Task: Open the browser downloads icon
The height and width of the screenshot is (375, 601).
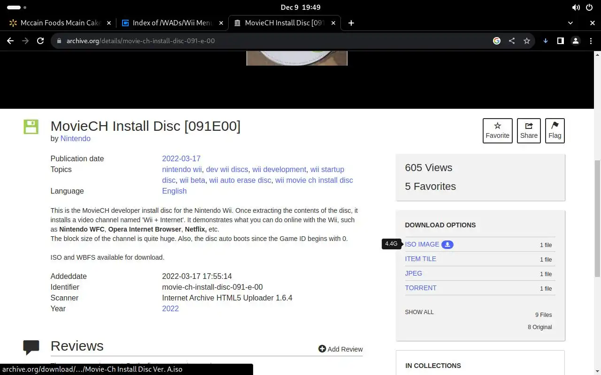Action: [546, 41]
